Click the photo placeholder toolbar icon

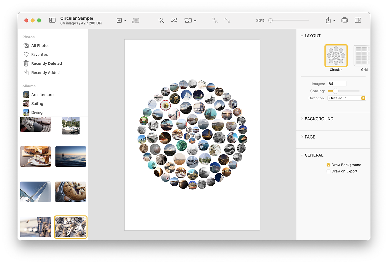click(x=135, y=20)
